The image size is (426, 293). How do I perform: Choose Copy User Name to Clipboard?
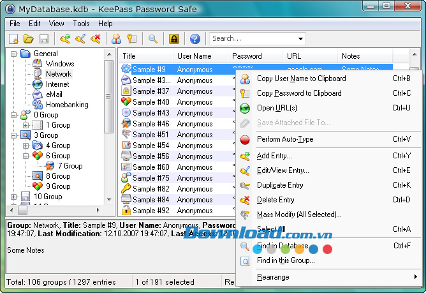328,79
